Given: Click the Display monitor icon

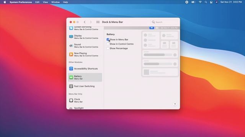Looking at the screenshot, I should coord(71,37).
